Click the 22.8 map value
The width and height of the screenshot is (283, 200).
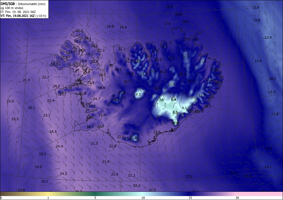(x=82, y=93)
